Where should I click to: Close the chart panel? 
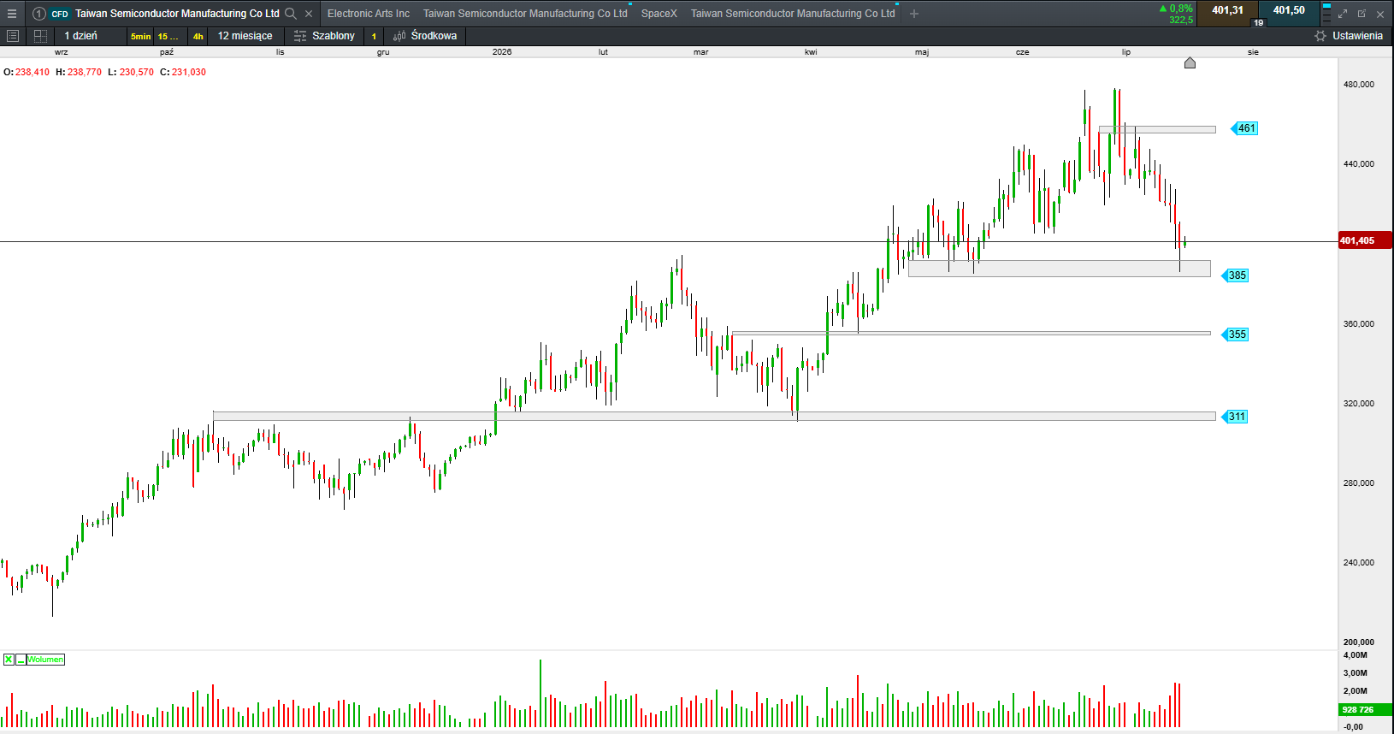1380,14
